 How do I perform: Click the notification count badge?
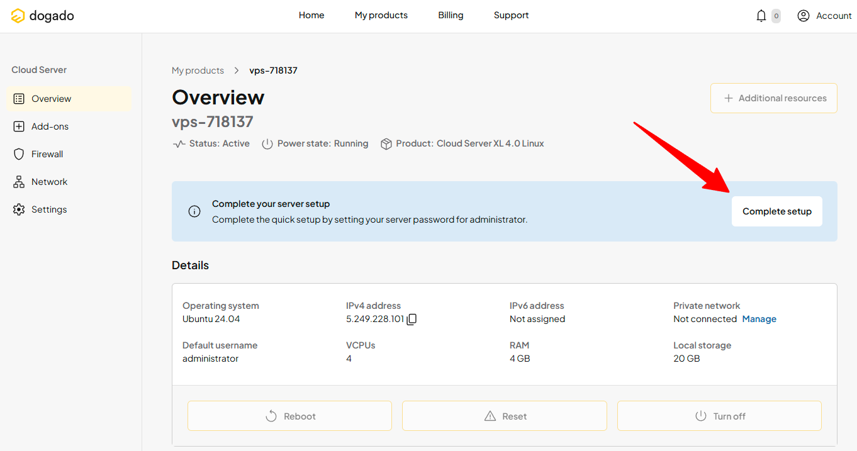point(776,16)
